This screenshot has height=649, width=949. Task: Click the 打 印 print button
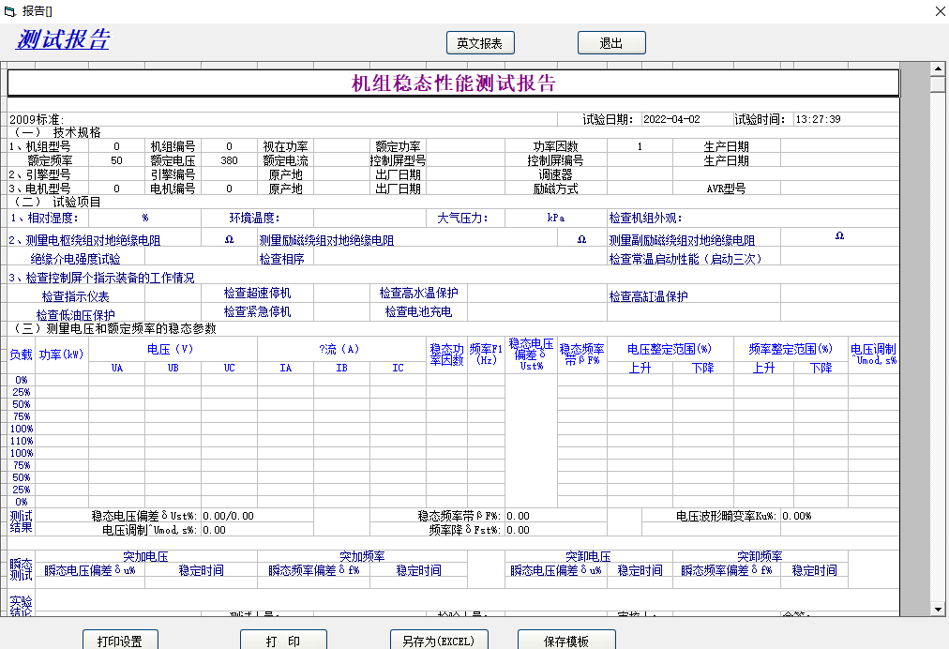[x=283, y=641]
